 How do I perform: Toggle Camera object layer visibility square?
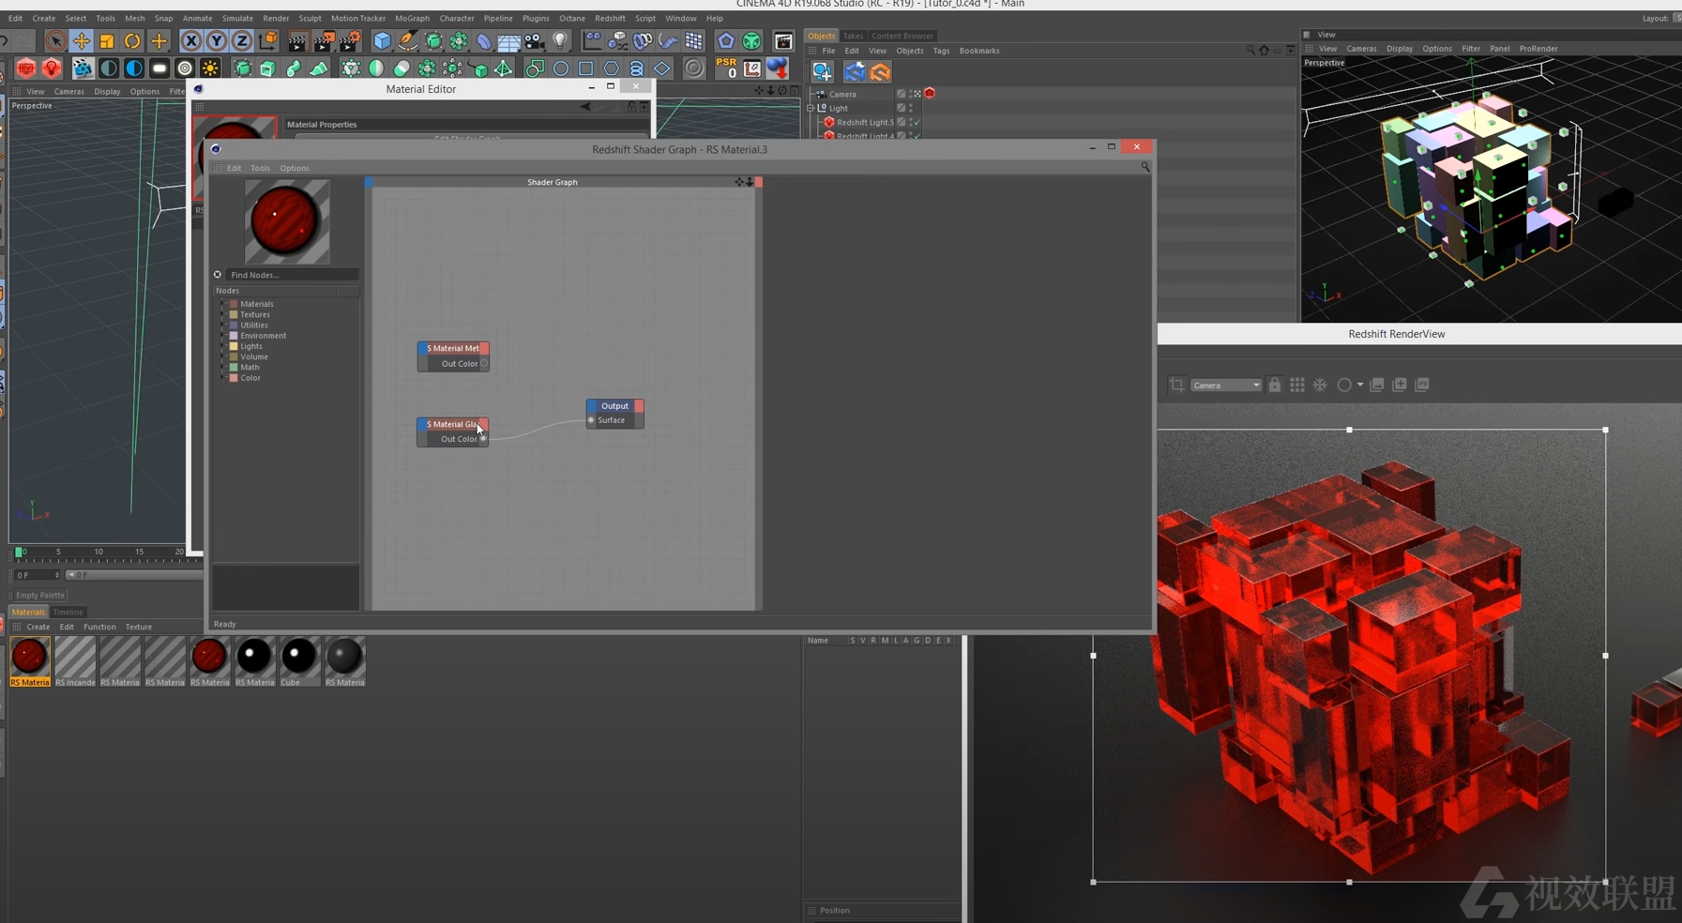pos(902,94)
